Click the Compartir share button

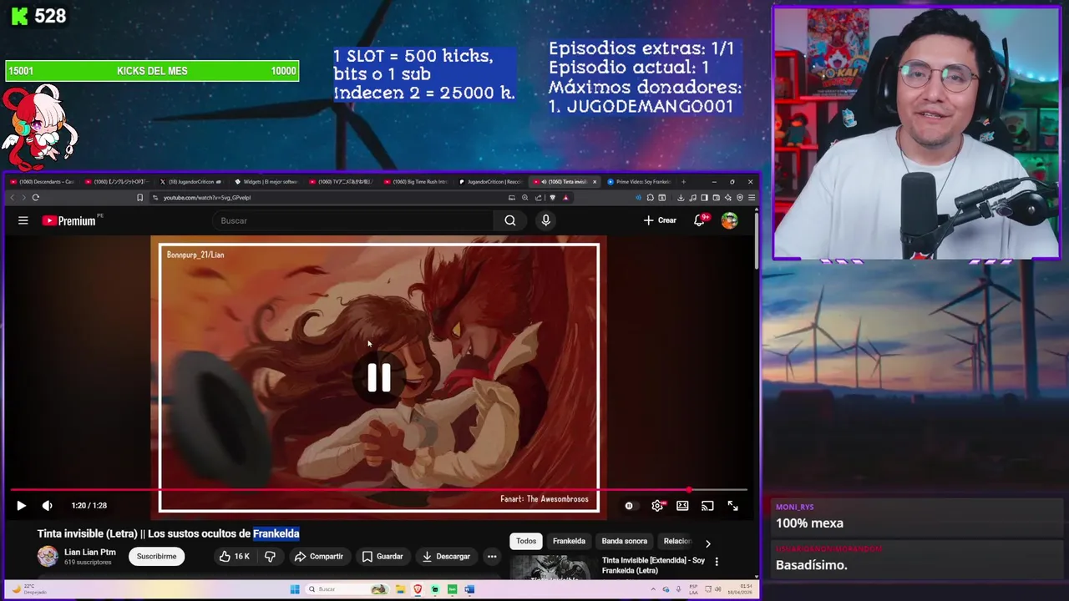[319, 557]
